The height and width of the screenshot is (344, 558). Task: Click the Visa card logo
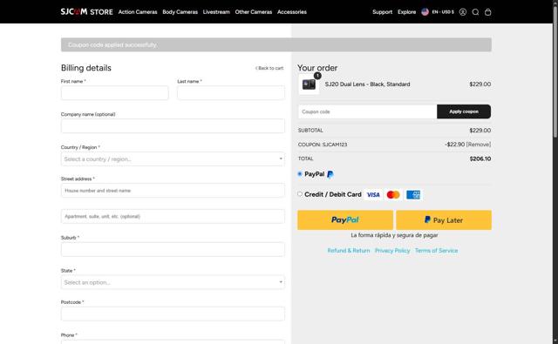point(373,195)
